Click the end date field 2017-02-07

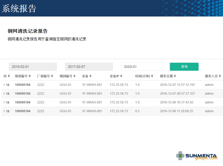pos(89,67)
